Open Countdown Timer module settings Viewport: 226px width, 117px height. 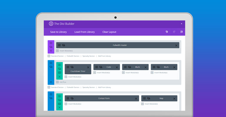point(68,67)
